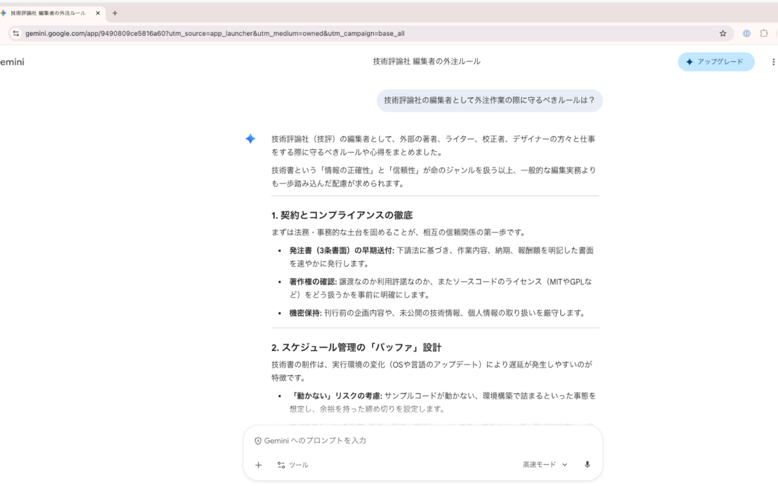Click the plus attach-file icon in prompt box
This screenshot has height=486, width=778.
[x=258, y=465]
